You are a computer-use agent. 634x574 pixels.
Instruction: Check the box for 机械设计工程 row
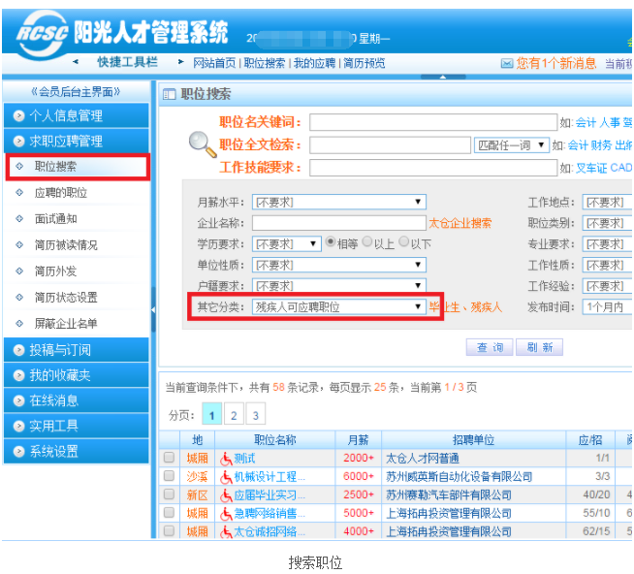point(169,476)
